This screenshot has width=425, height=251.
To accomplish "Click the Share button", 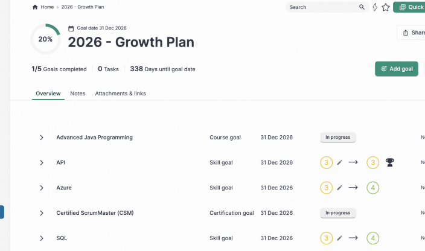I will pos(413,33).
